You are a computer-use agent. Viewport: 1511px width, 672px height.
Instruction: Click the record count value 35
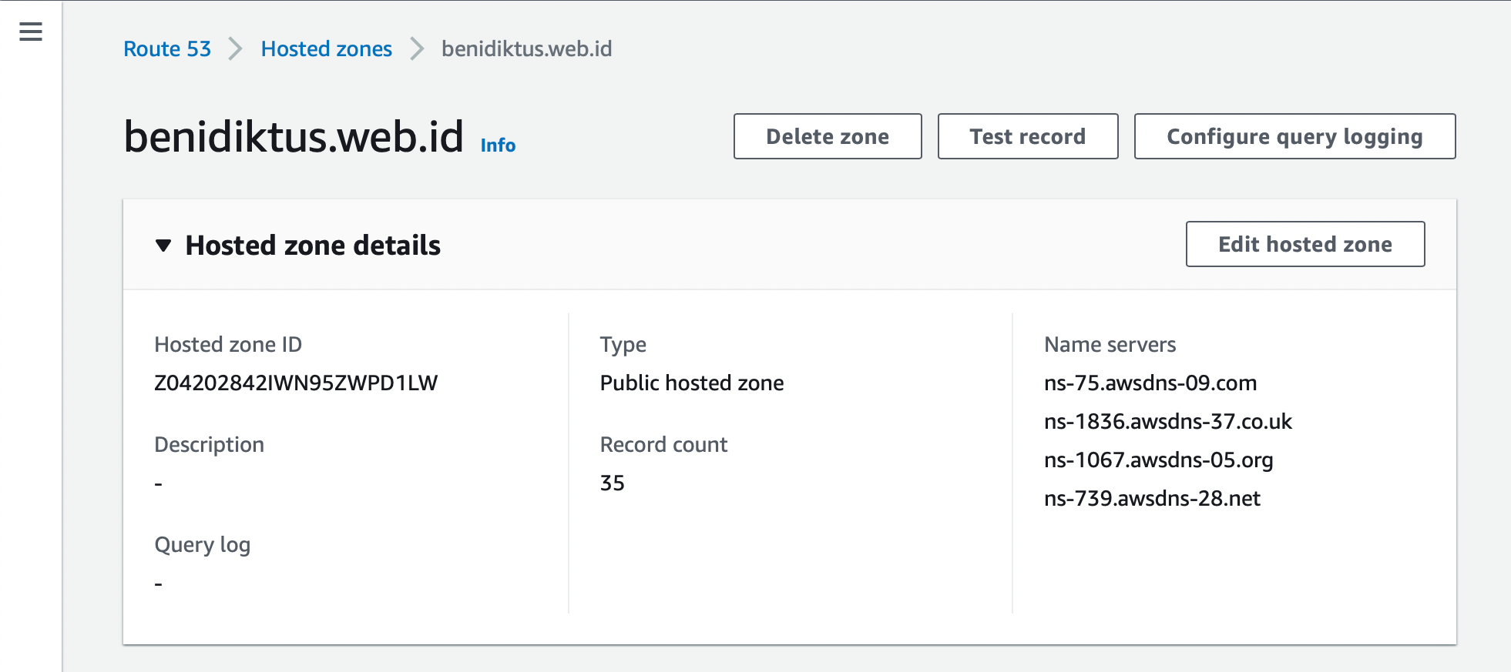tap(613, 483)
